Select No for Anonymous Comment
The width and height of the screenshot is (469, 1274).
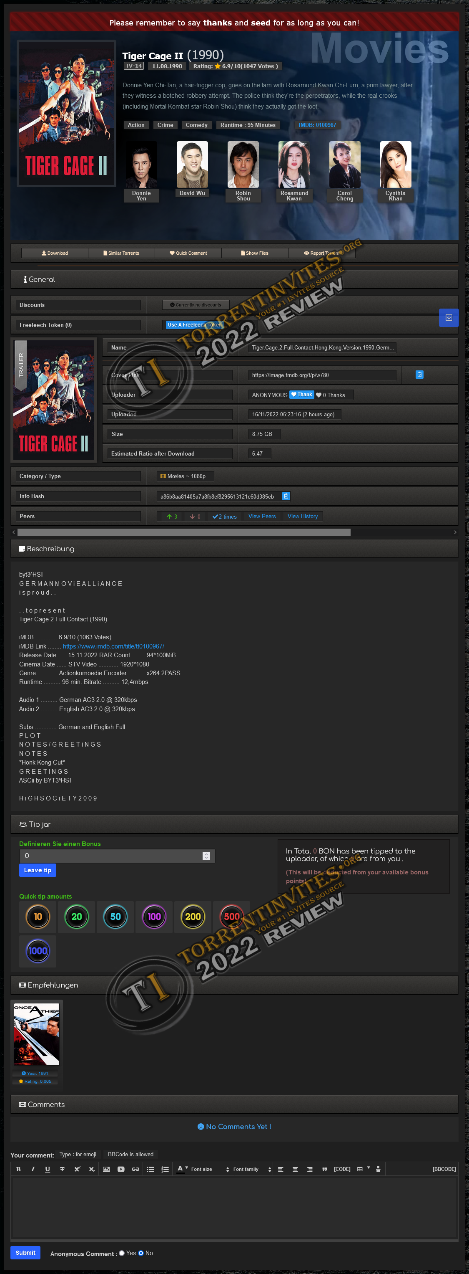[x=141, y=1253]
